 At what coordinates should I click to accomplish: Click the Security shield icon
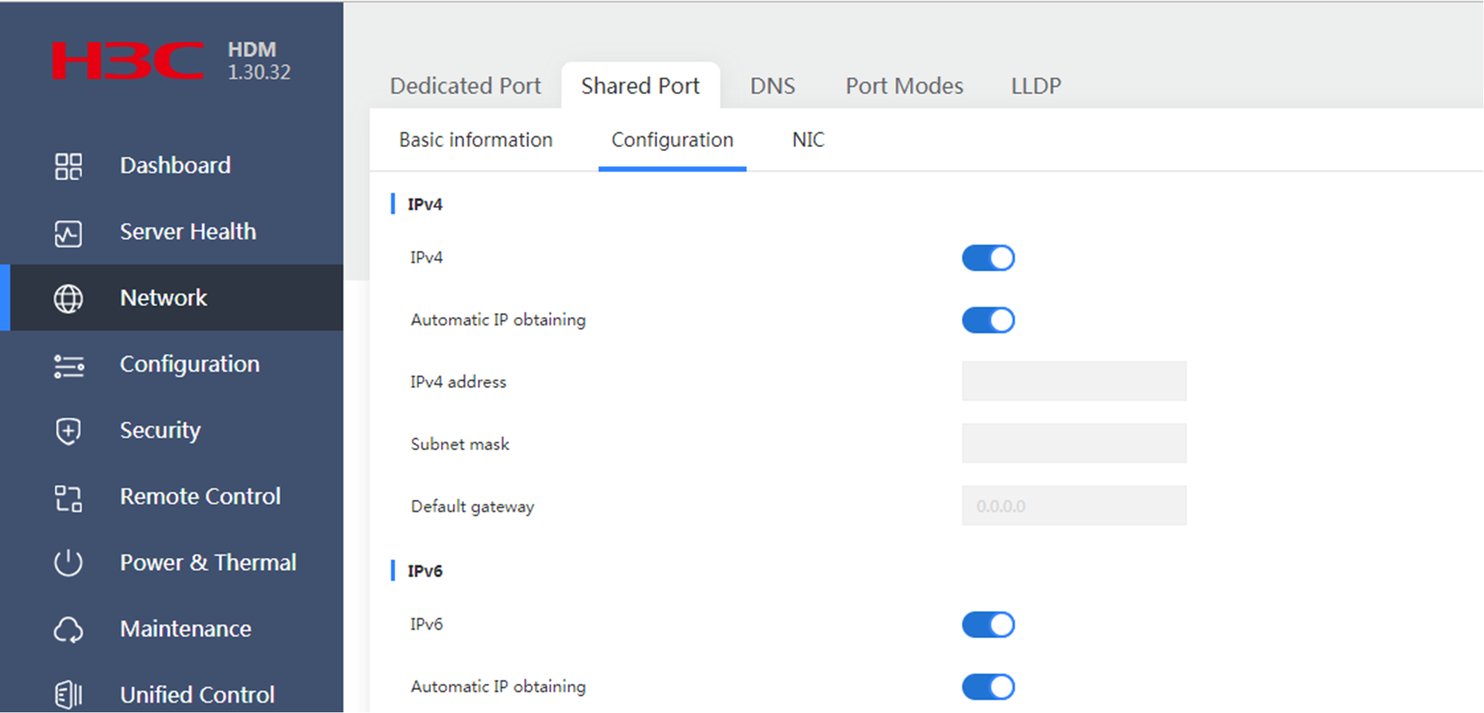[68, 431]
